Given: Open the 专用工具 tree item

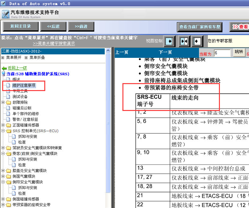Looking at the screenshot, I should click(20, 91).
